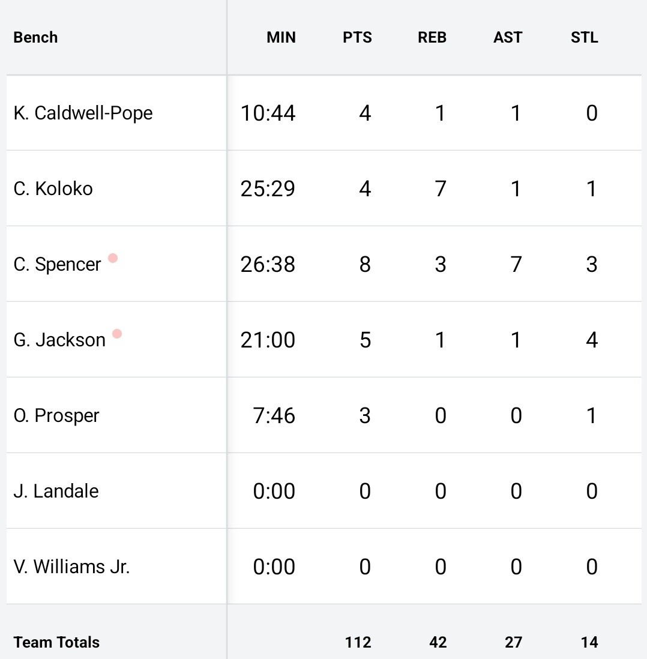Sort table by MIN column header
This screenshot has height=659, width=647.
281,37
